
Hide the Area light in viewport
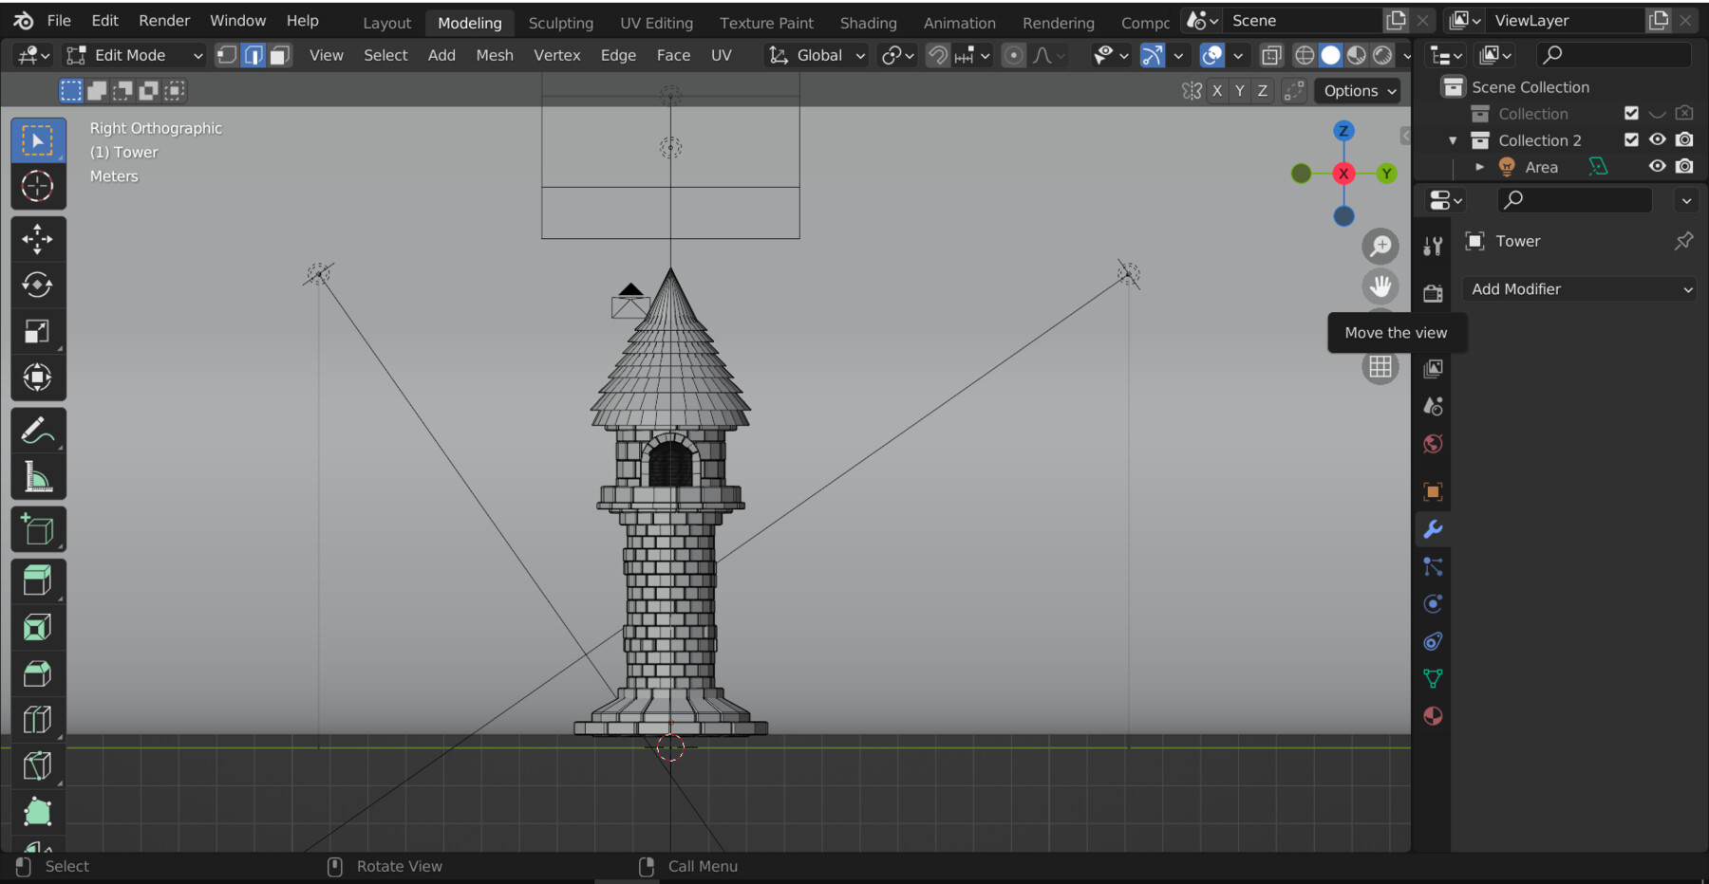pyautogui.click(x=1658, y=166)
